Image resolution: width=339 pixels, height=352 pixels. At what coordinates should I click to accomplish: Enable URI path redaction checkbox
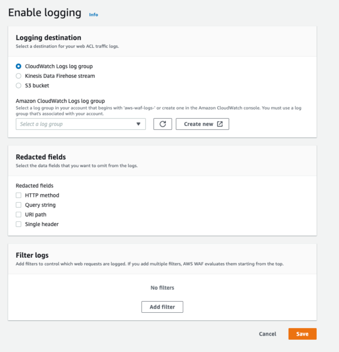click(x=19, y=214)
